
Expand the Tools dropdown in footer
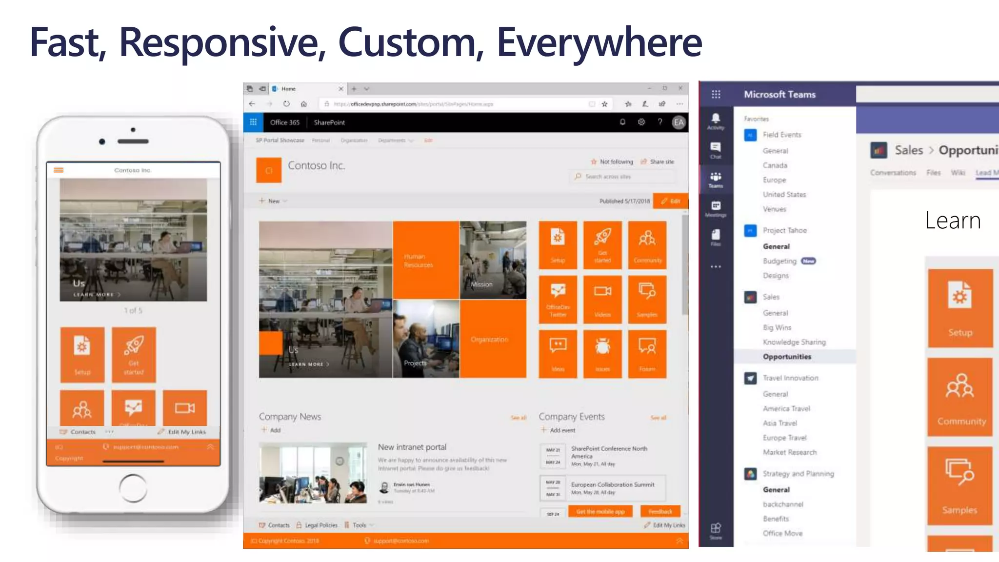pos(362,525)
